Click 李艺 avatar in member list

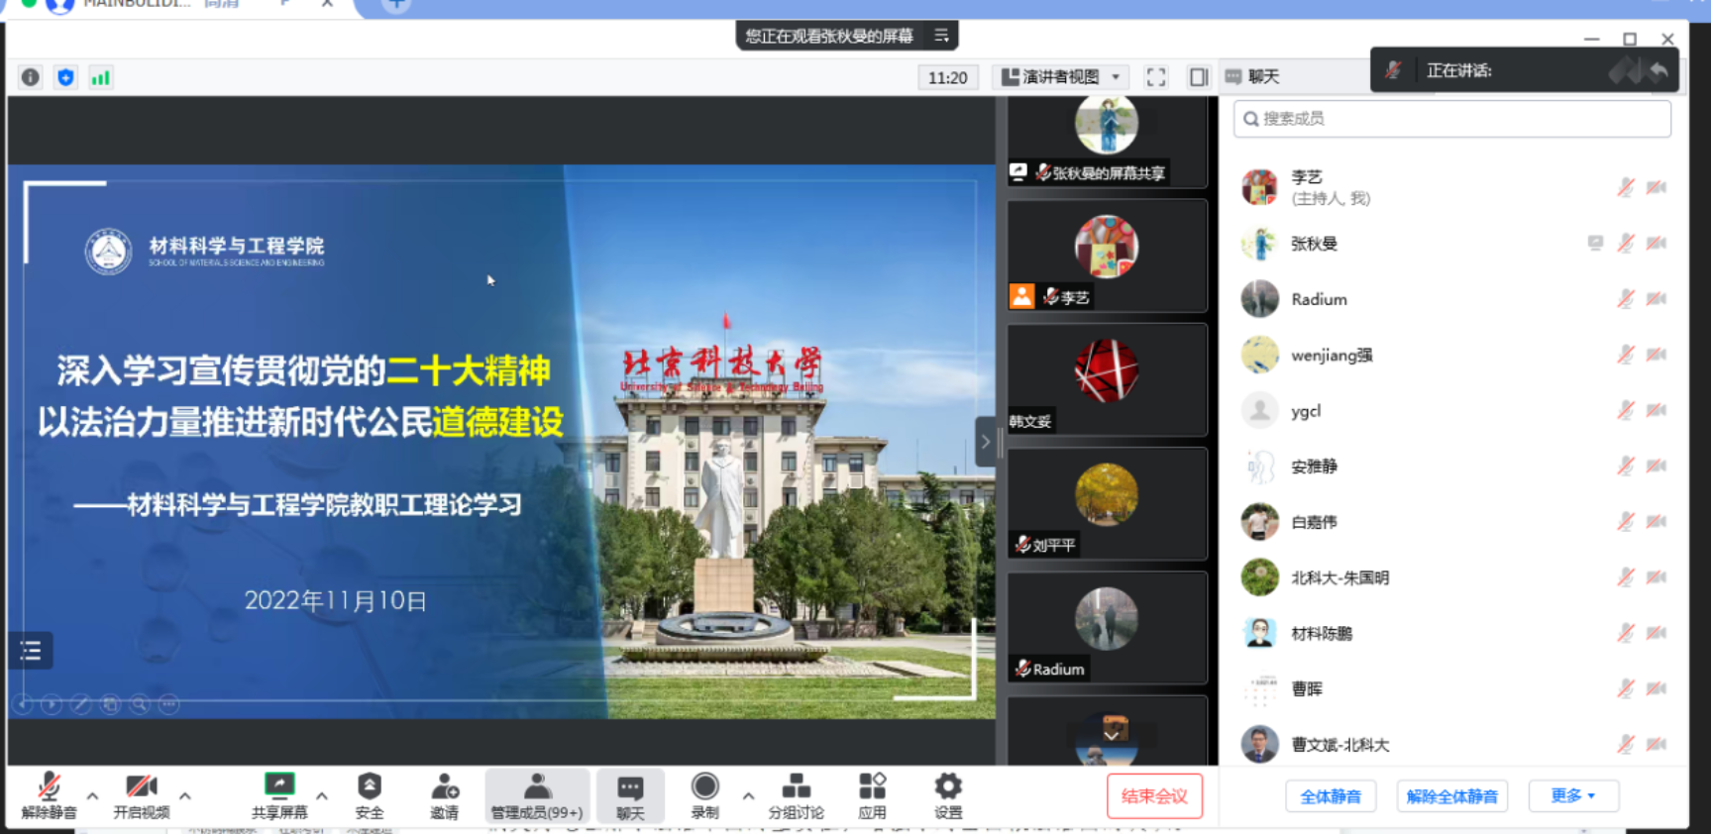(1259, 187)
